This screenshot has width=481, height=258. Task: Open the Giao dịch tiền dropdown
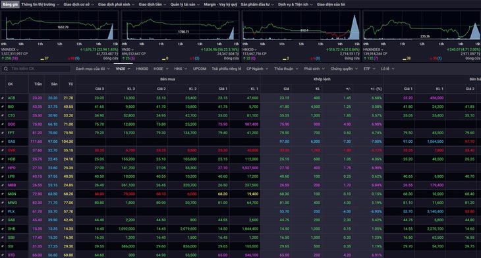click(x=152, y=5)
